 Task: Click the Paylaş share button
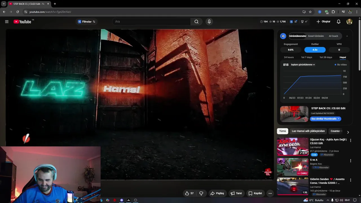point(217,193)
